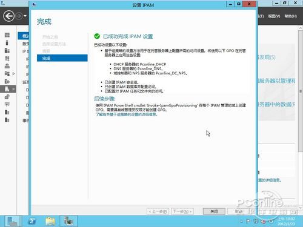The image size is (303, 227).
Task: Close the 设置 IPAM wizard with X
Action: pos(249,4)
